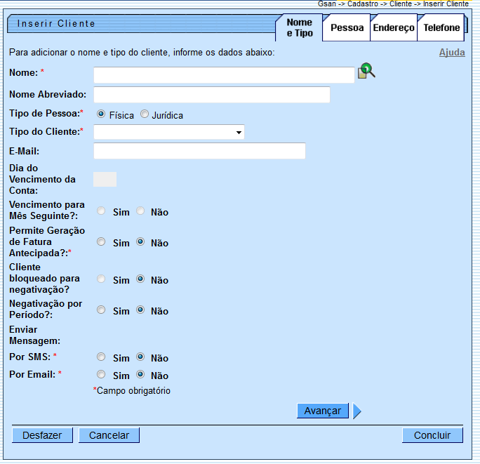Open the client search magnifier icon
Image resolution: width=480 pixels, height=464 pixels.
[x=366, y=71]
